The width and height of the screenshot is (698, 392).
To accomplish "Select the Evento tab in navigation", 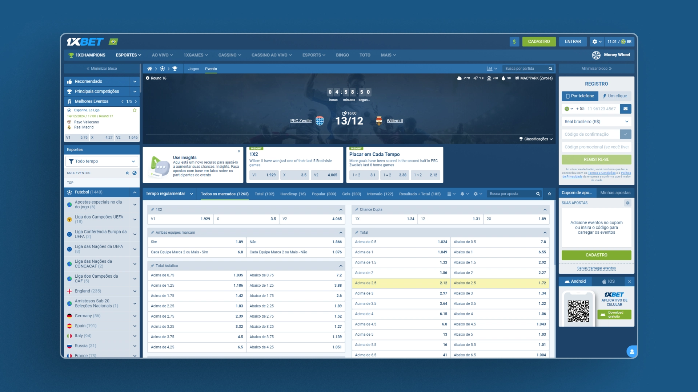I will click(211, 69).
